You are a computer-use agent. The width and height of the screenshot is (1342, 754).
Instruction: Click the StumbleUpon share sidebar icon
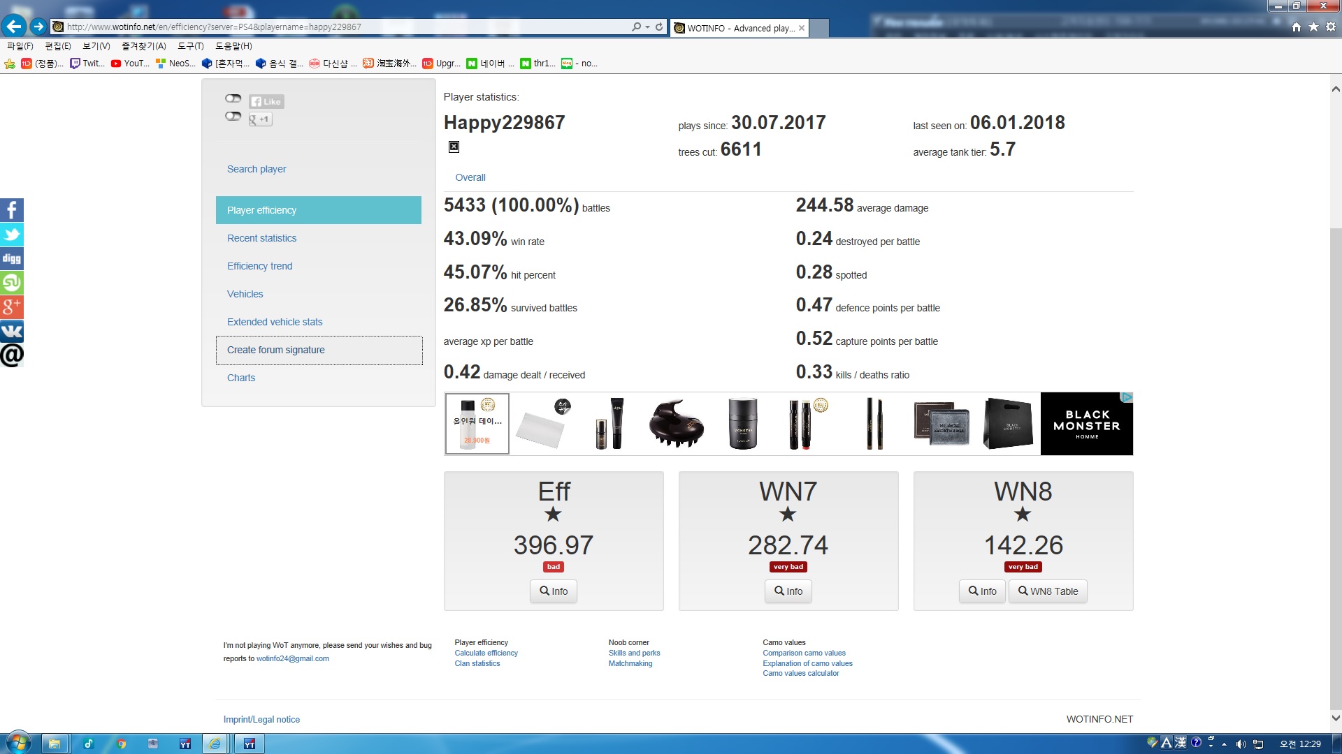[12, 283]
